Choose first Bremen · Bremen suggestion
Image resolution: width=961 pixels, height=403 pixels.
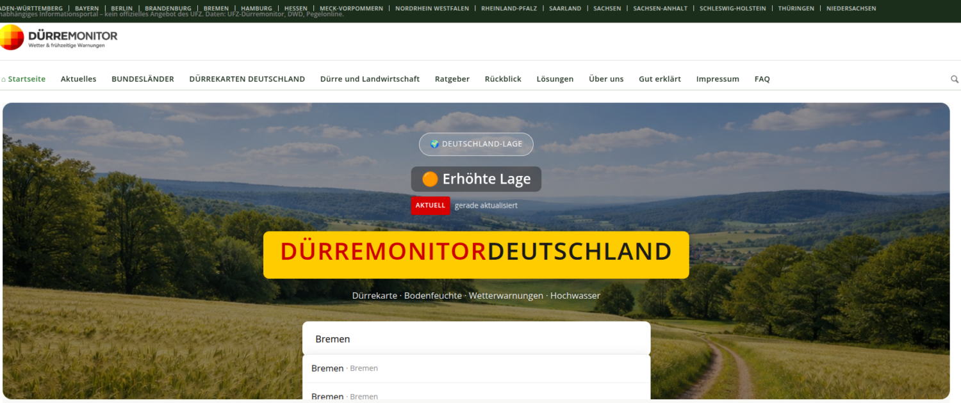pyautogui.click(x=476, y=368)
